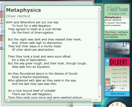Open the red This:Poem link in gadget footer

[x=110, y=32]
